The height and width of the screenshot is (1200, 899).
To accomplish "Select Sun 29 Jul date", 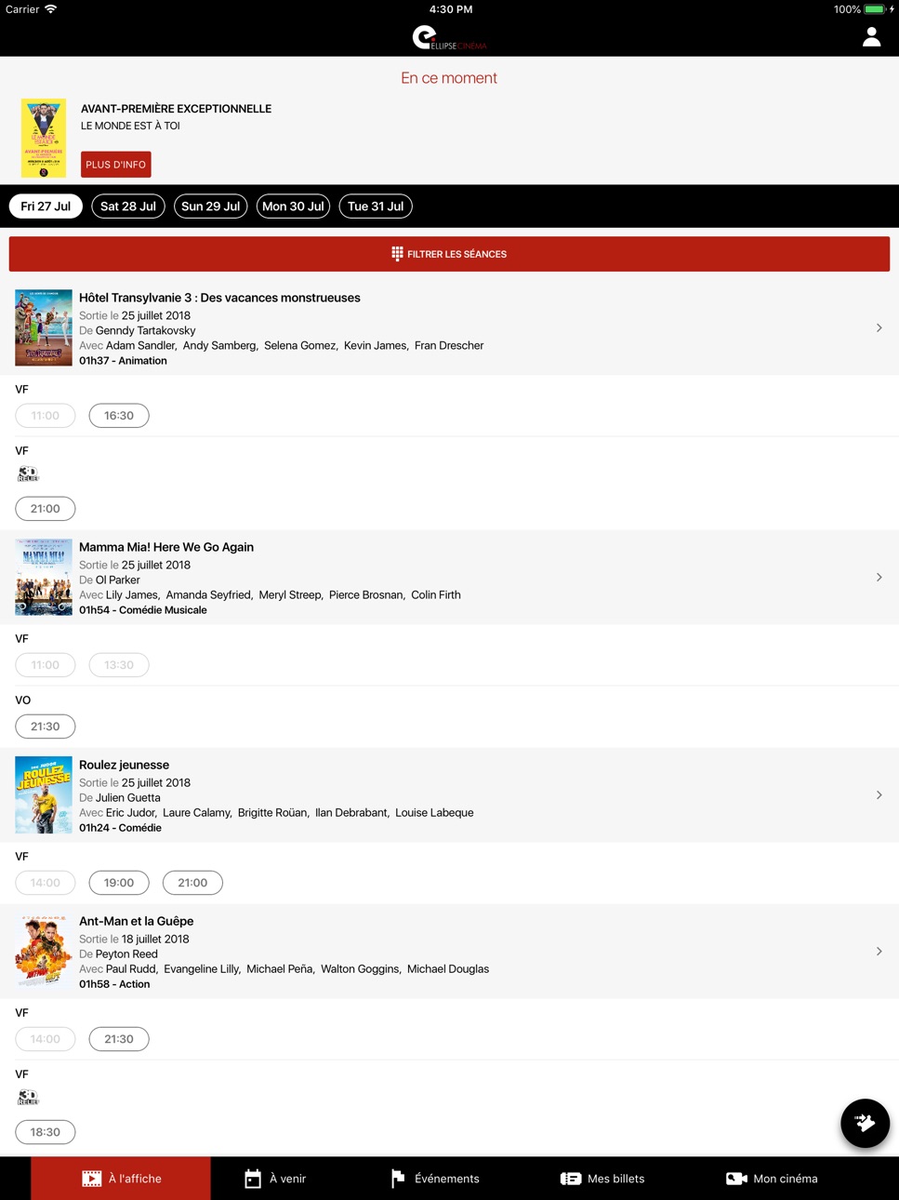I will click(x=211, y=207).
